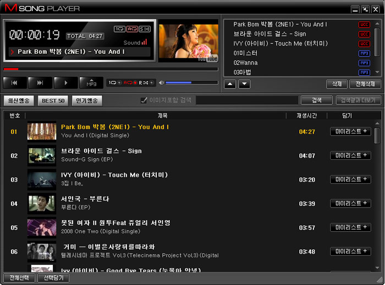Click UCC badge for Park Bom playlist entry

364,25
